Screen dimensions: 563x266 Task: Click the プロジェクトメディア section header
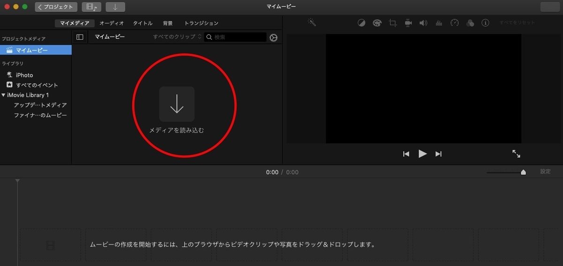click(24, 39)
